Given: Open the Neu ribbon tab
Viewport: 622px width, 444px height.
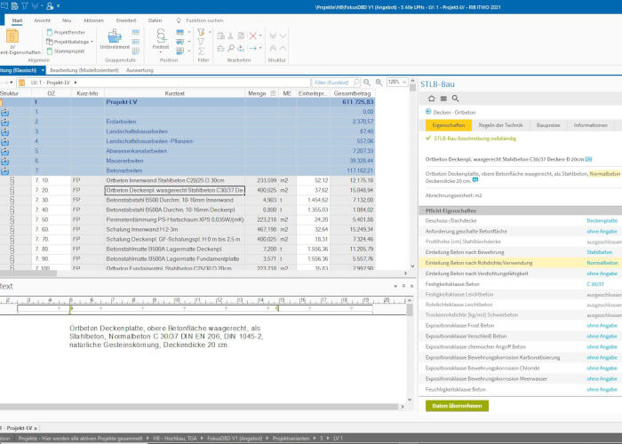Looking at the screenshot, I should [x=67, y=20].
